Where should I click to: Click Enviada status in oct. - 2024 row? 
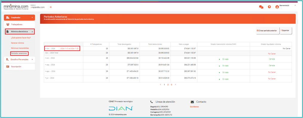coord(225,59)
